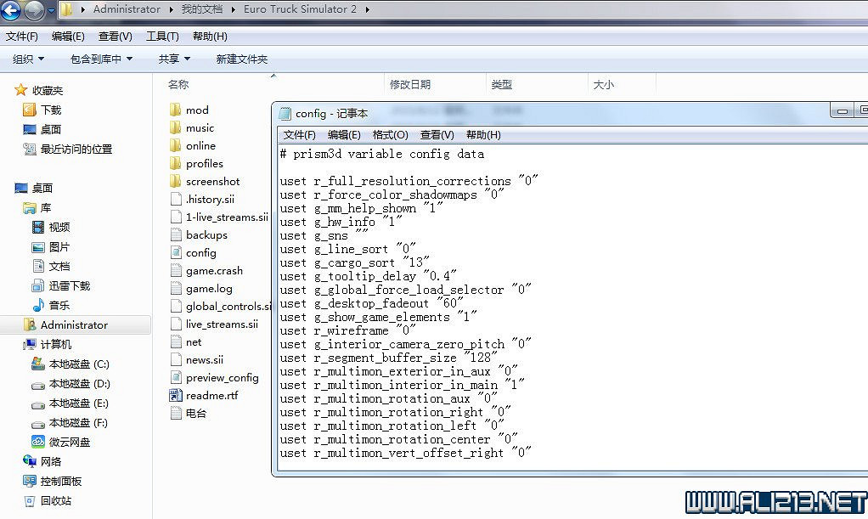Click the back navigation arrow button

pos(11,11)
